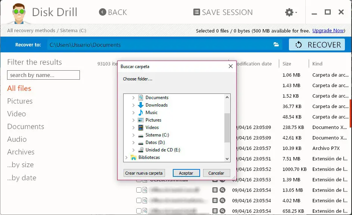
Task: Select the Sistema (C:) drive icon
Action: pos(140,135)
